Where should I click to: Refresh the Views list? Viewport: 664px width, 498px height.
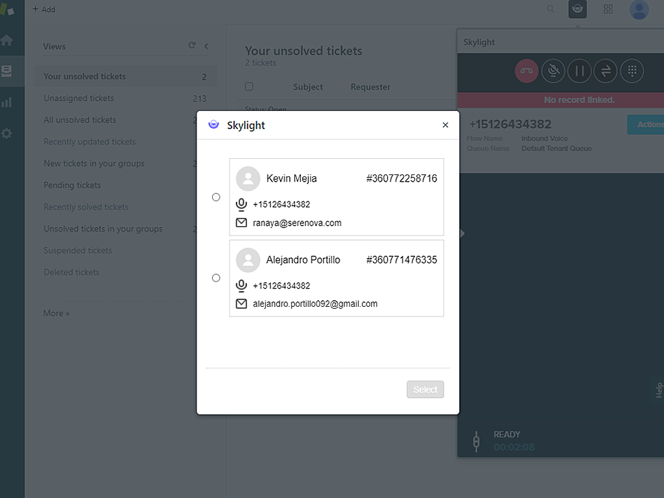point(192,45)
